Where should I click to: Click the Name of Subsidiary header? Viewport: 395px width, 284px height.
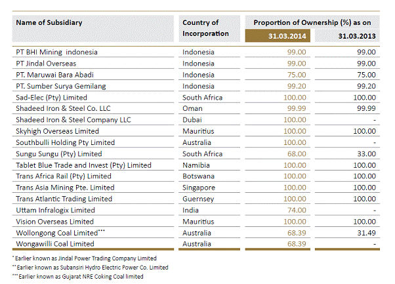[49, 22]
